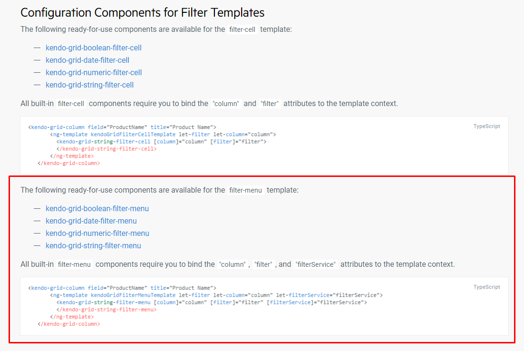Click the filter-cell code tag in first sentence

tap(243, 29)
